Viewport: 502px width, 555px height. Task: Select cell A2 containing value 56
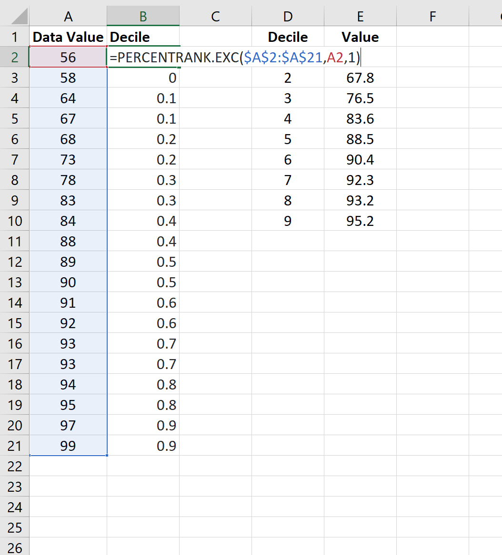[68, 57]
